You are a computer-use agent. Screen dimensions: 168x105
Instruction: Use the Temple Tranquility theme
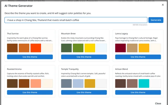[x=84, y=92]
